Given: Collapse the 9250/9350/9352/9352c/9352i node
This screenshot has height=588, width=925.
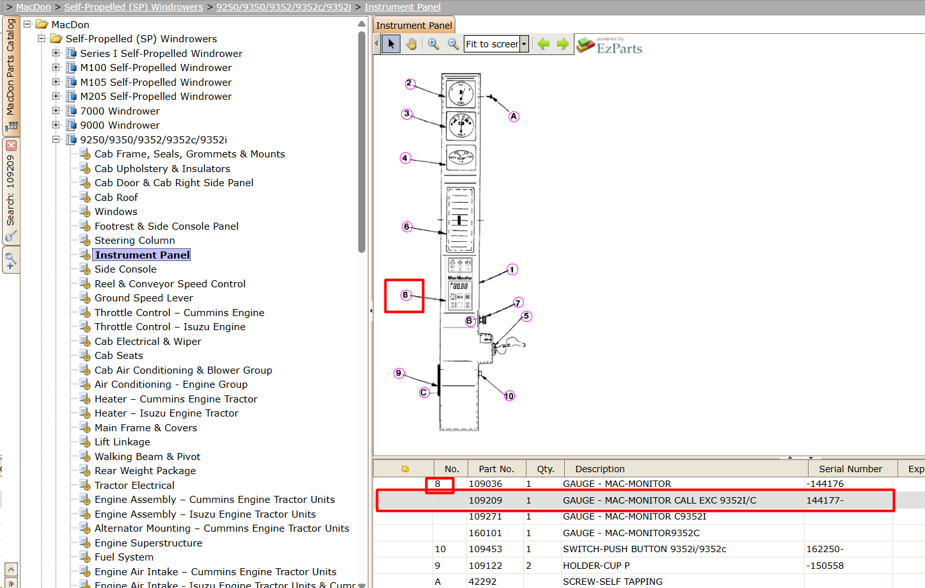Looking at the screenshot, I should coord(56,139).
